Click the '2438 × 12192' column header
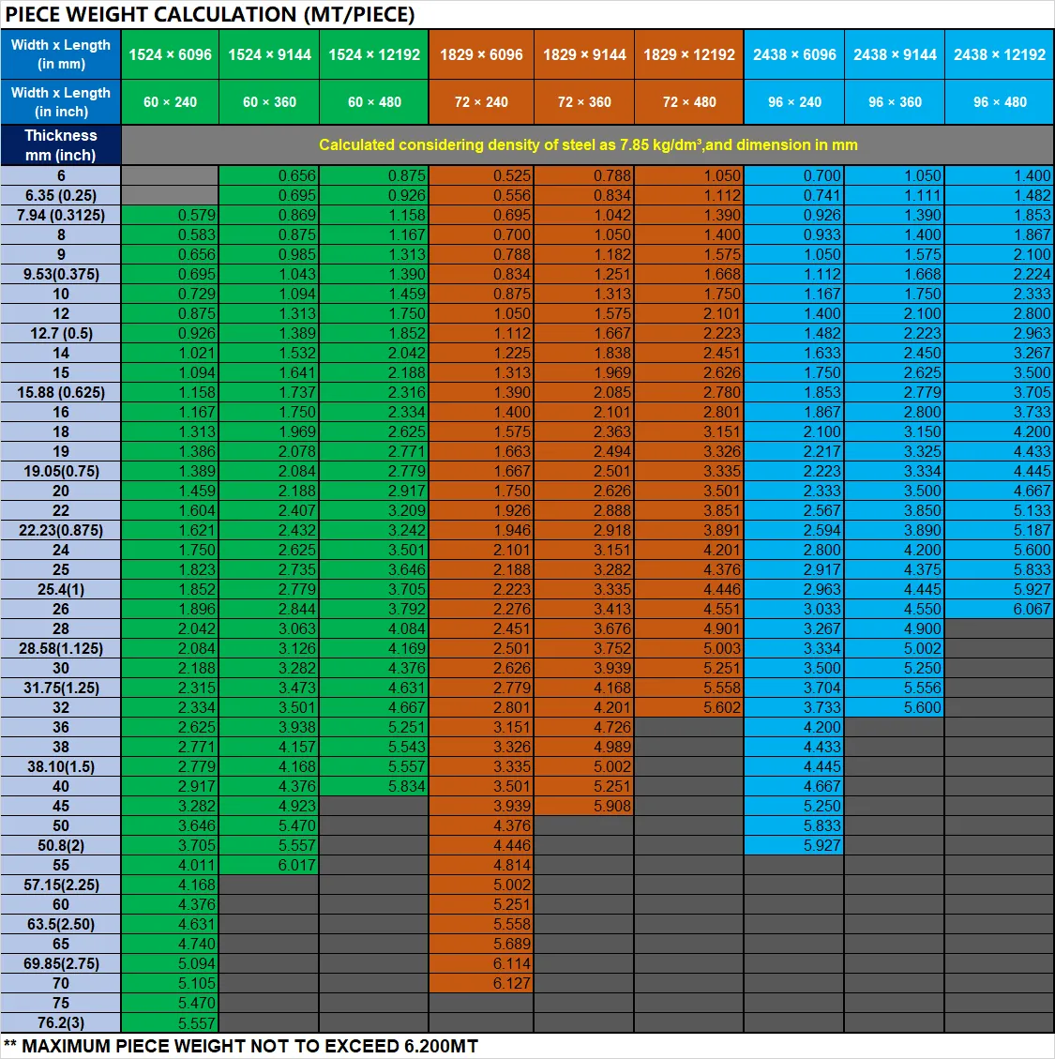Viewport: 1055px width, 1059px height. point(999,54)
